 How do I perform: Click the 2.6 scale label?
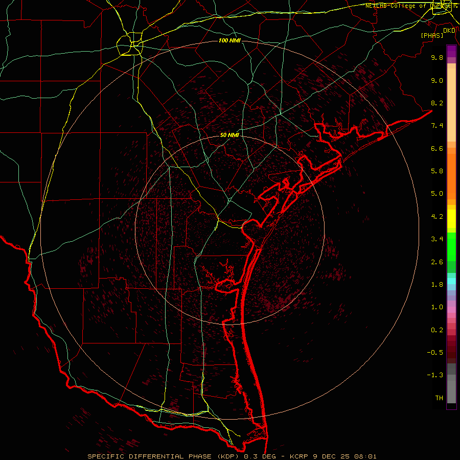(437, 262)
